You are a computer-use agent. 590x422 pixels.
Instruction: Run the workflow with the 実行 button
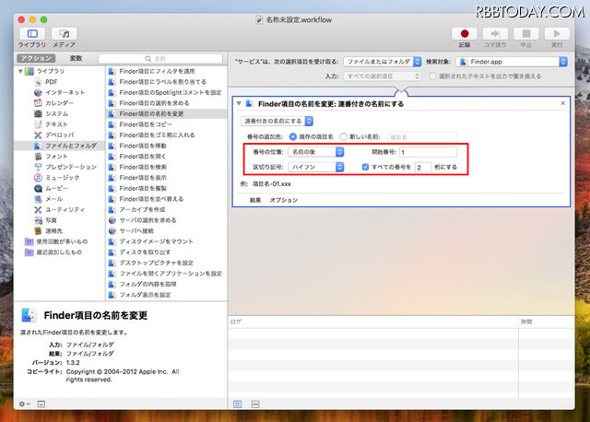(x=557, y=34)
